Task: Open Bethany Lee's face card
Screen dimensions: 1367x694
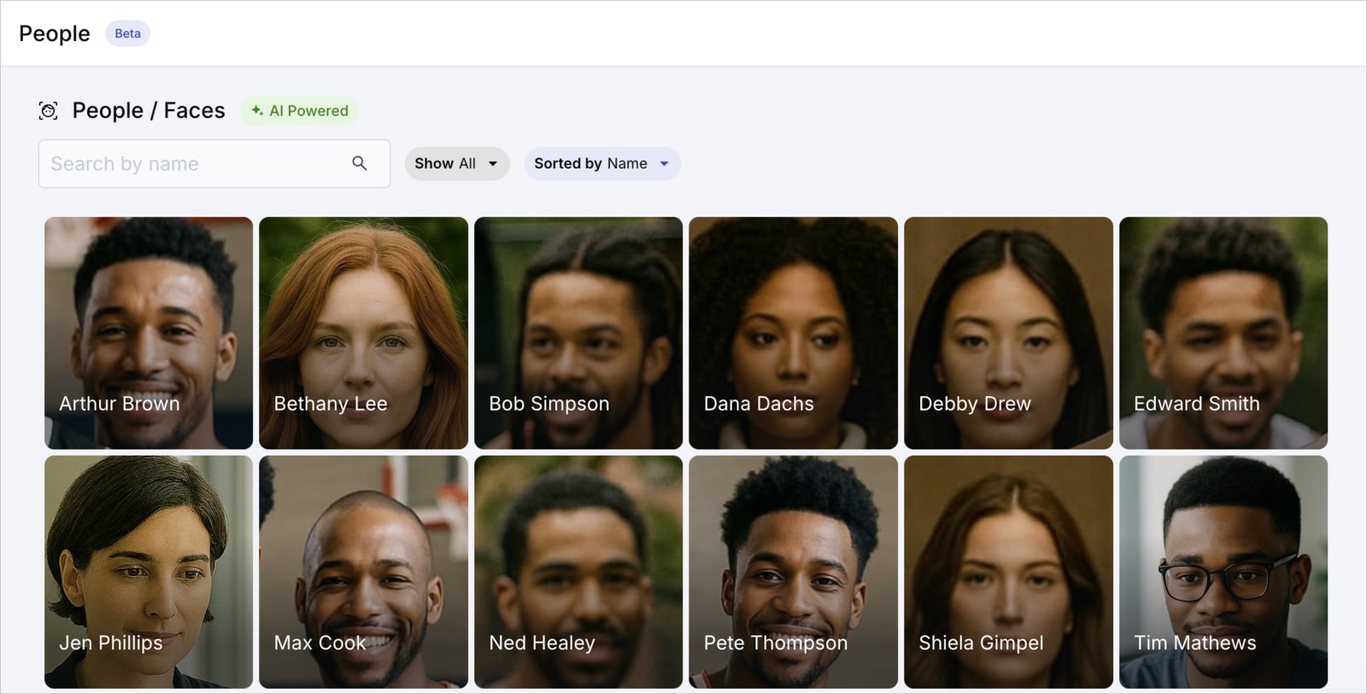Action: coord(364,333)
